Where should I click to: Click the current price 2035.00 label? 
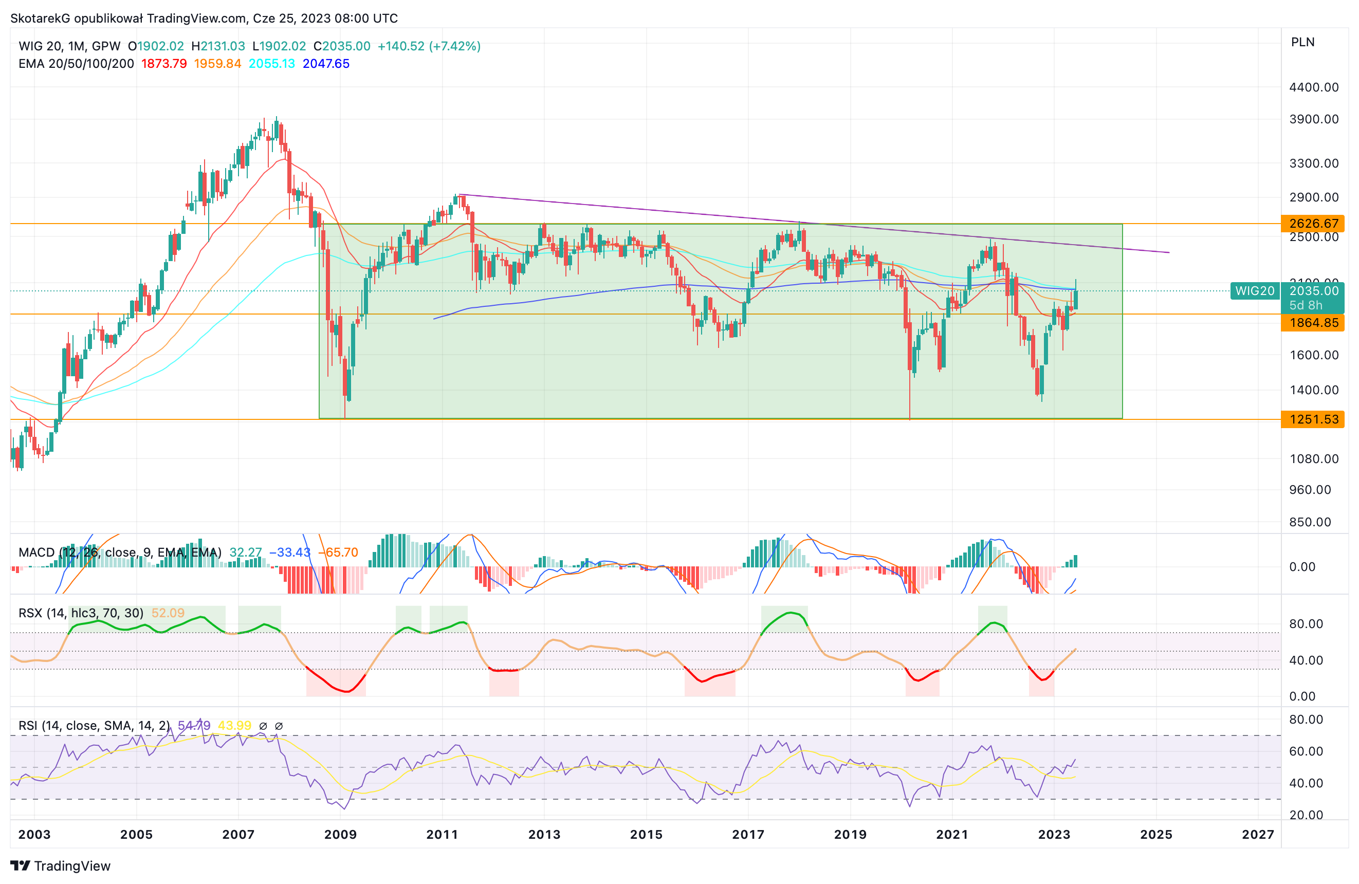click(1313, 291)
